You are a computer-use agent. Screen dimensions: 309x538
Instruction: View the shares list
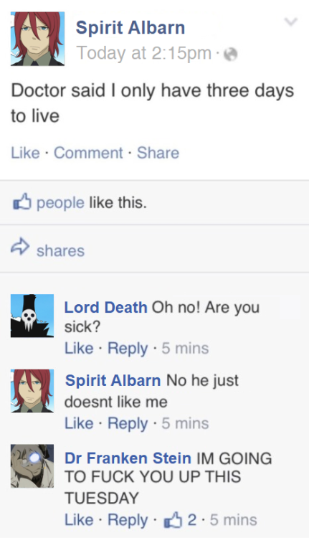click(x=60, y=250)
